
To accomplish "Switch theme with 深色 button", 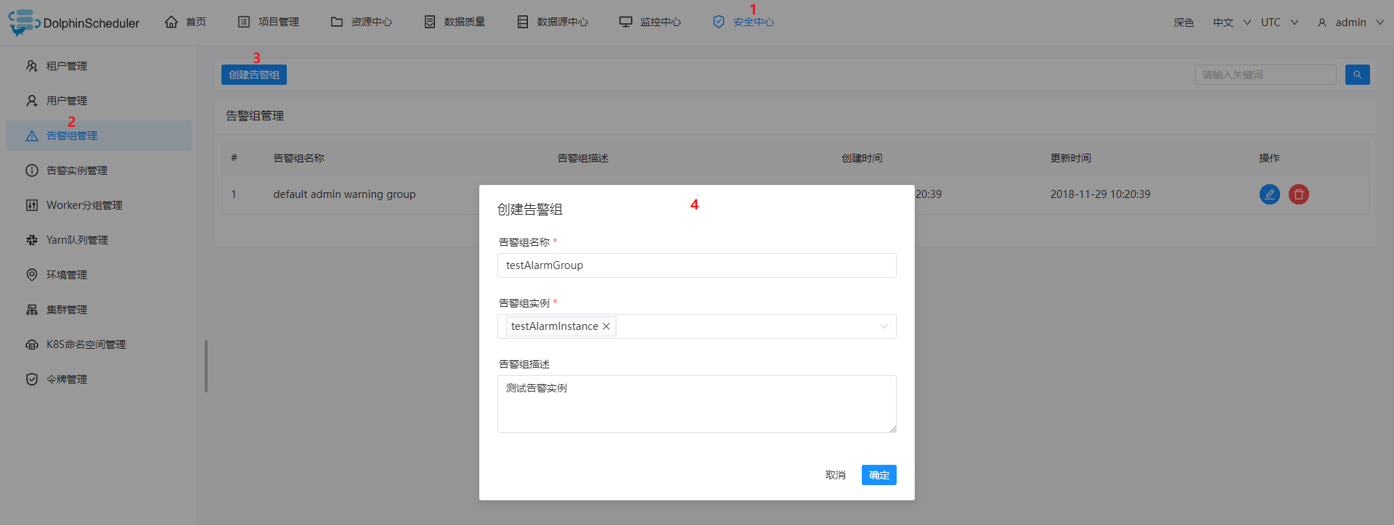I will [1183, 22].
